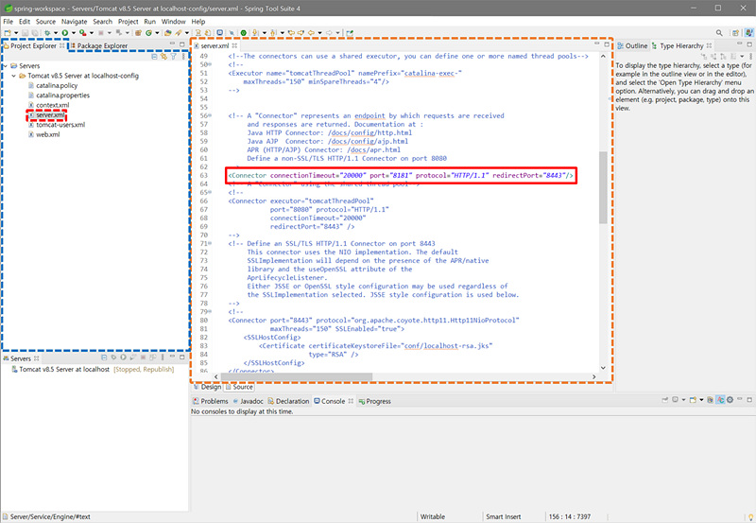Open the Type Hierarchy history dropdown arrow
Screen dimensions: 756x523
(x=742, y=57)
